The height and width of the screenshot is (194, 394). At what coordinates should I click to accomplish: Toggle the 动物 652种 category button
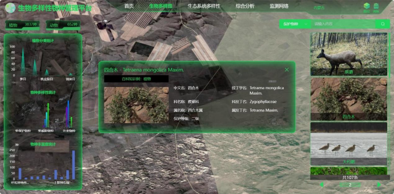(63, 25)
